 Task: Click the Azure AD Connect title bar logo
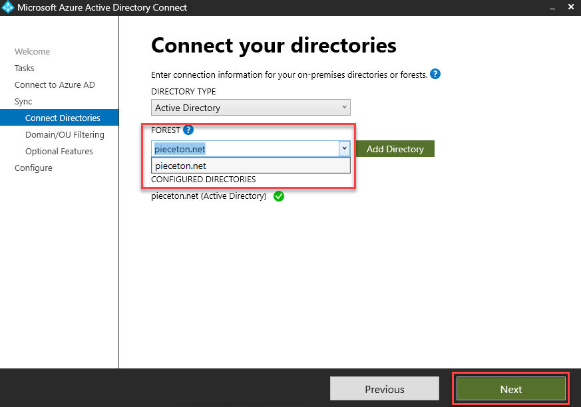8,7
